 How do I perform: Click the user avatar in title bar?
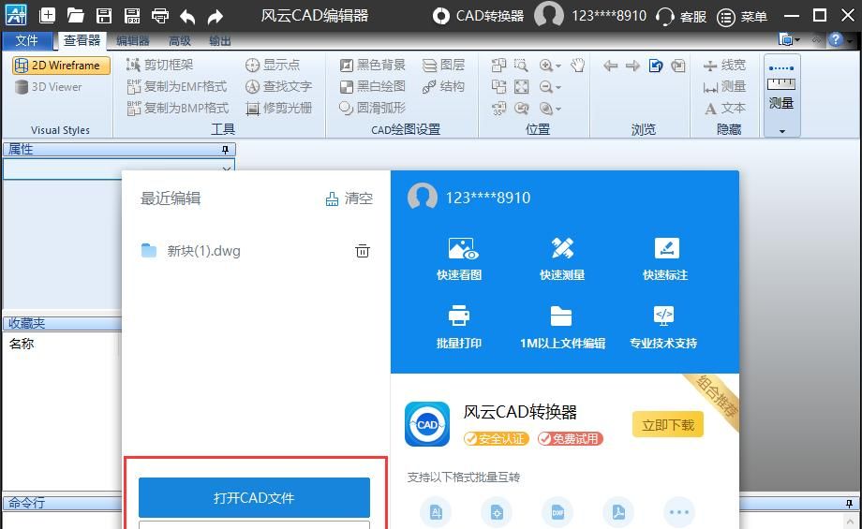point(549,14)
